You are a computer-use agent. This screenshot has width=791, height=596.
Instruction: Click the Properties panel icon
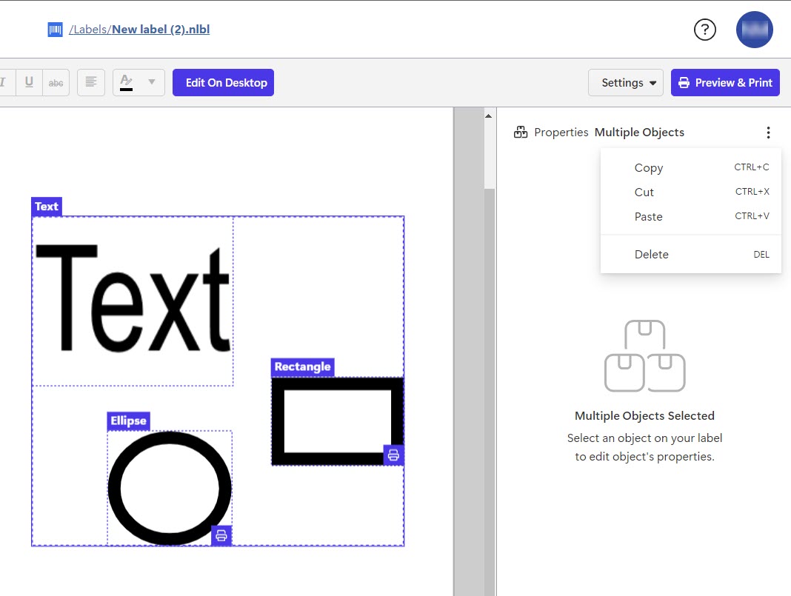pos(521,132)
